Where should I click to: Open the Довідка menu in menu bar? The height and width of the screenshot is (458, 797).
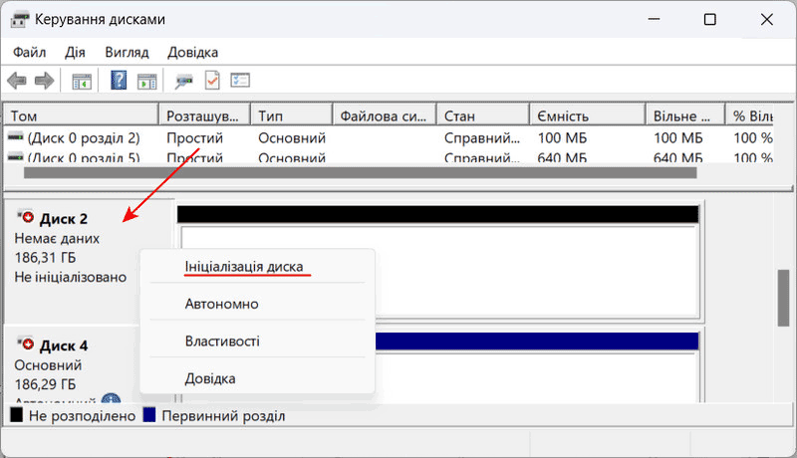[x=192, y=52]
